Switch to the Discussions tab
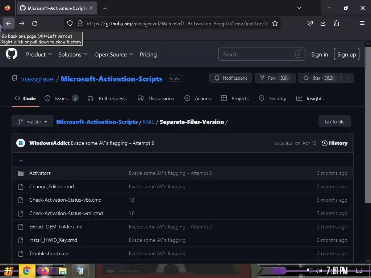This screenshot has height=278, width=371. (x=156, y=98)
